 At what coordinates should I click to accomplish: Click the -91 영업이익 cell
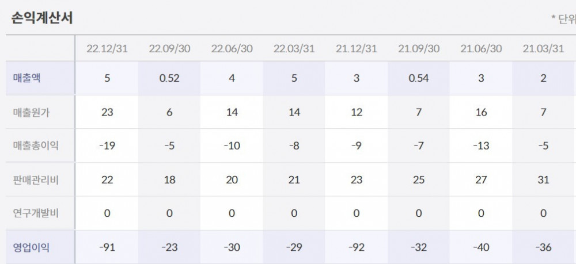click(107, 248)
